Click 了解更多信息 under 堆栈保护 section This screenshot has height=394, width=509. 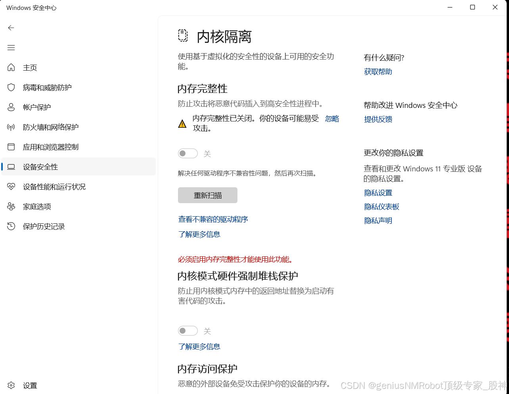coord(199,346)
